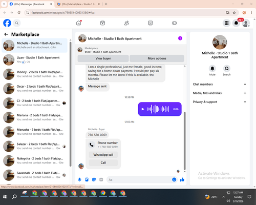
Task: Open the 24°C weather widget in taskbar
Action: coord(211,197)
